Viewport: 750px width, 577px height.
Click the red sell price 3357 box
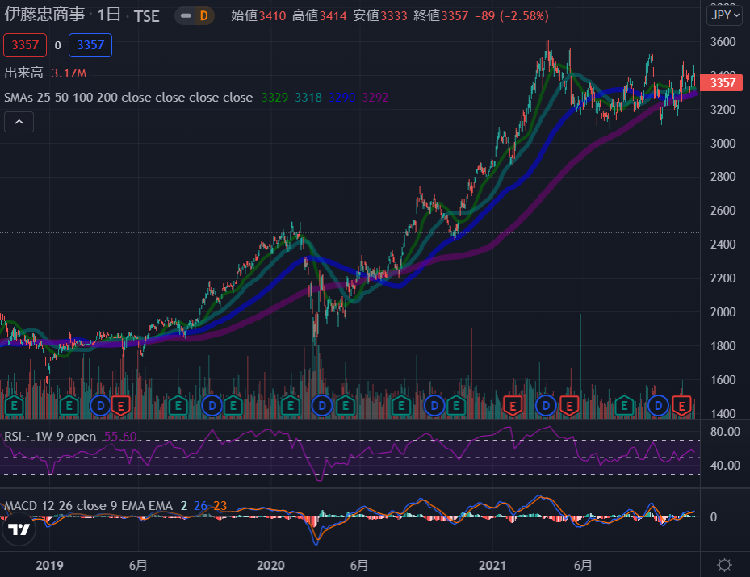[25, 45]
